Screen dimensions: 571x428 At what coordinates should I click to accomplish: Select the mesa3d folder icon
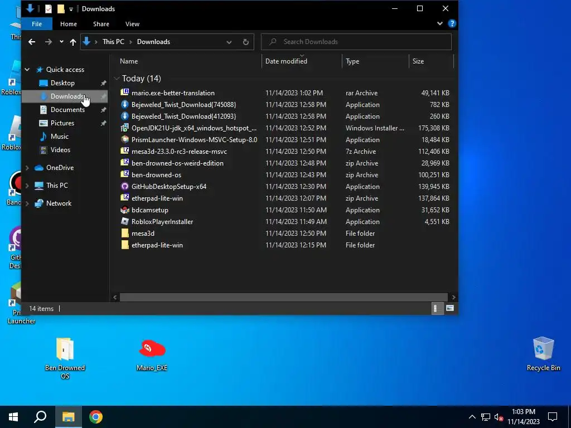click(x=125, y=233)
